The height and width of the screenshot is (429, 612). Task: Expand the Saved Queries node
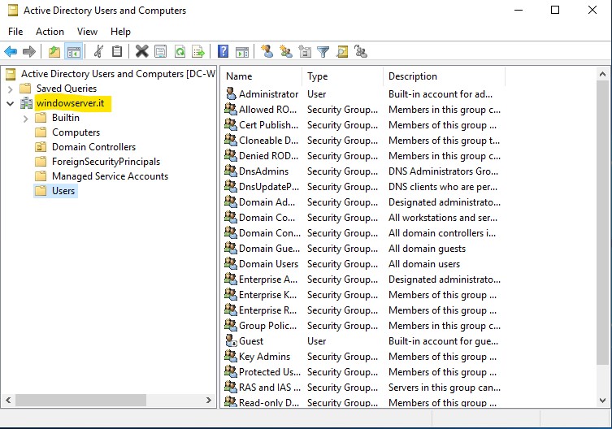10,89
